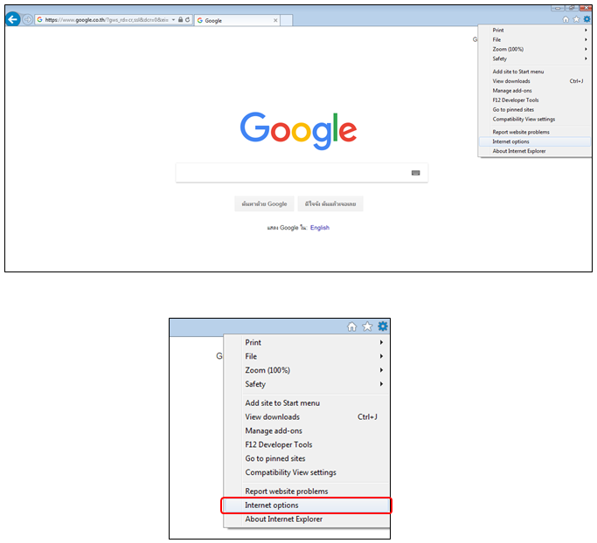Choose Print in the enlarged lower menu

(x=307, y=342)
